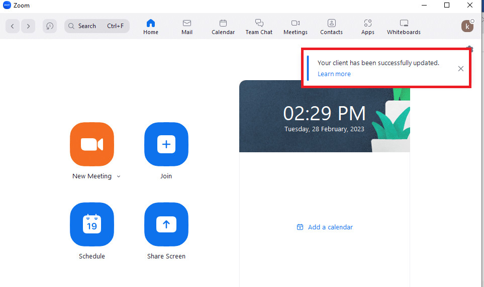Click the orange New Meeting camera icon
Image resolution: width=484 pixels, height=287 pixels.
pos(92,144)
